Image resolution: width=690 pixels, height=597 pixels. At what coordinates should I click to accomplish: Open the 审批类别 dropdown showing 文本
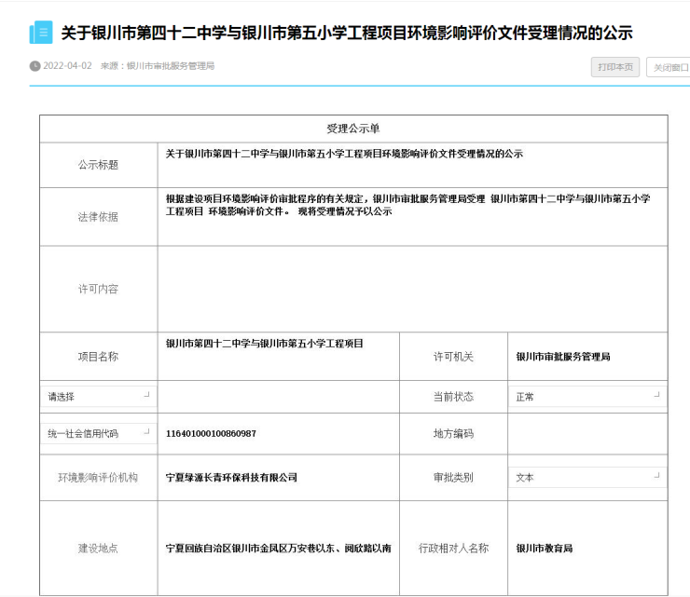587,478
